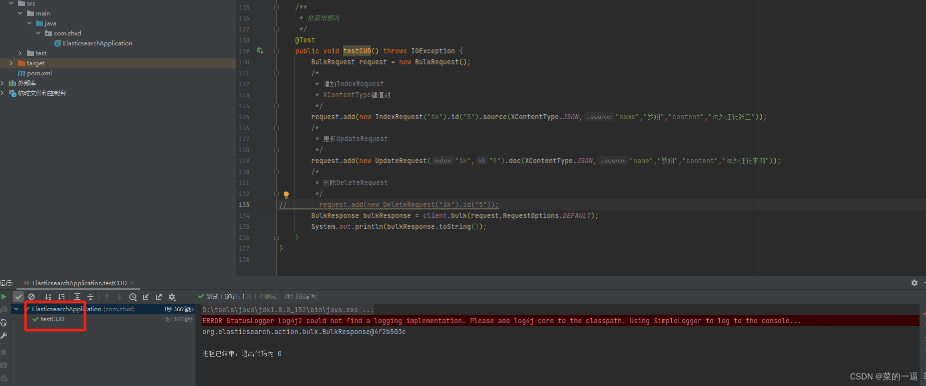Select the com.zhxd package row
The image size is (926, 386).
click(x=118, y=33)
